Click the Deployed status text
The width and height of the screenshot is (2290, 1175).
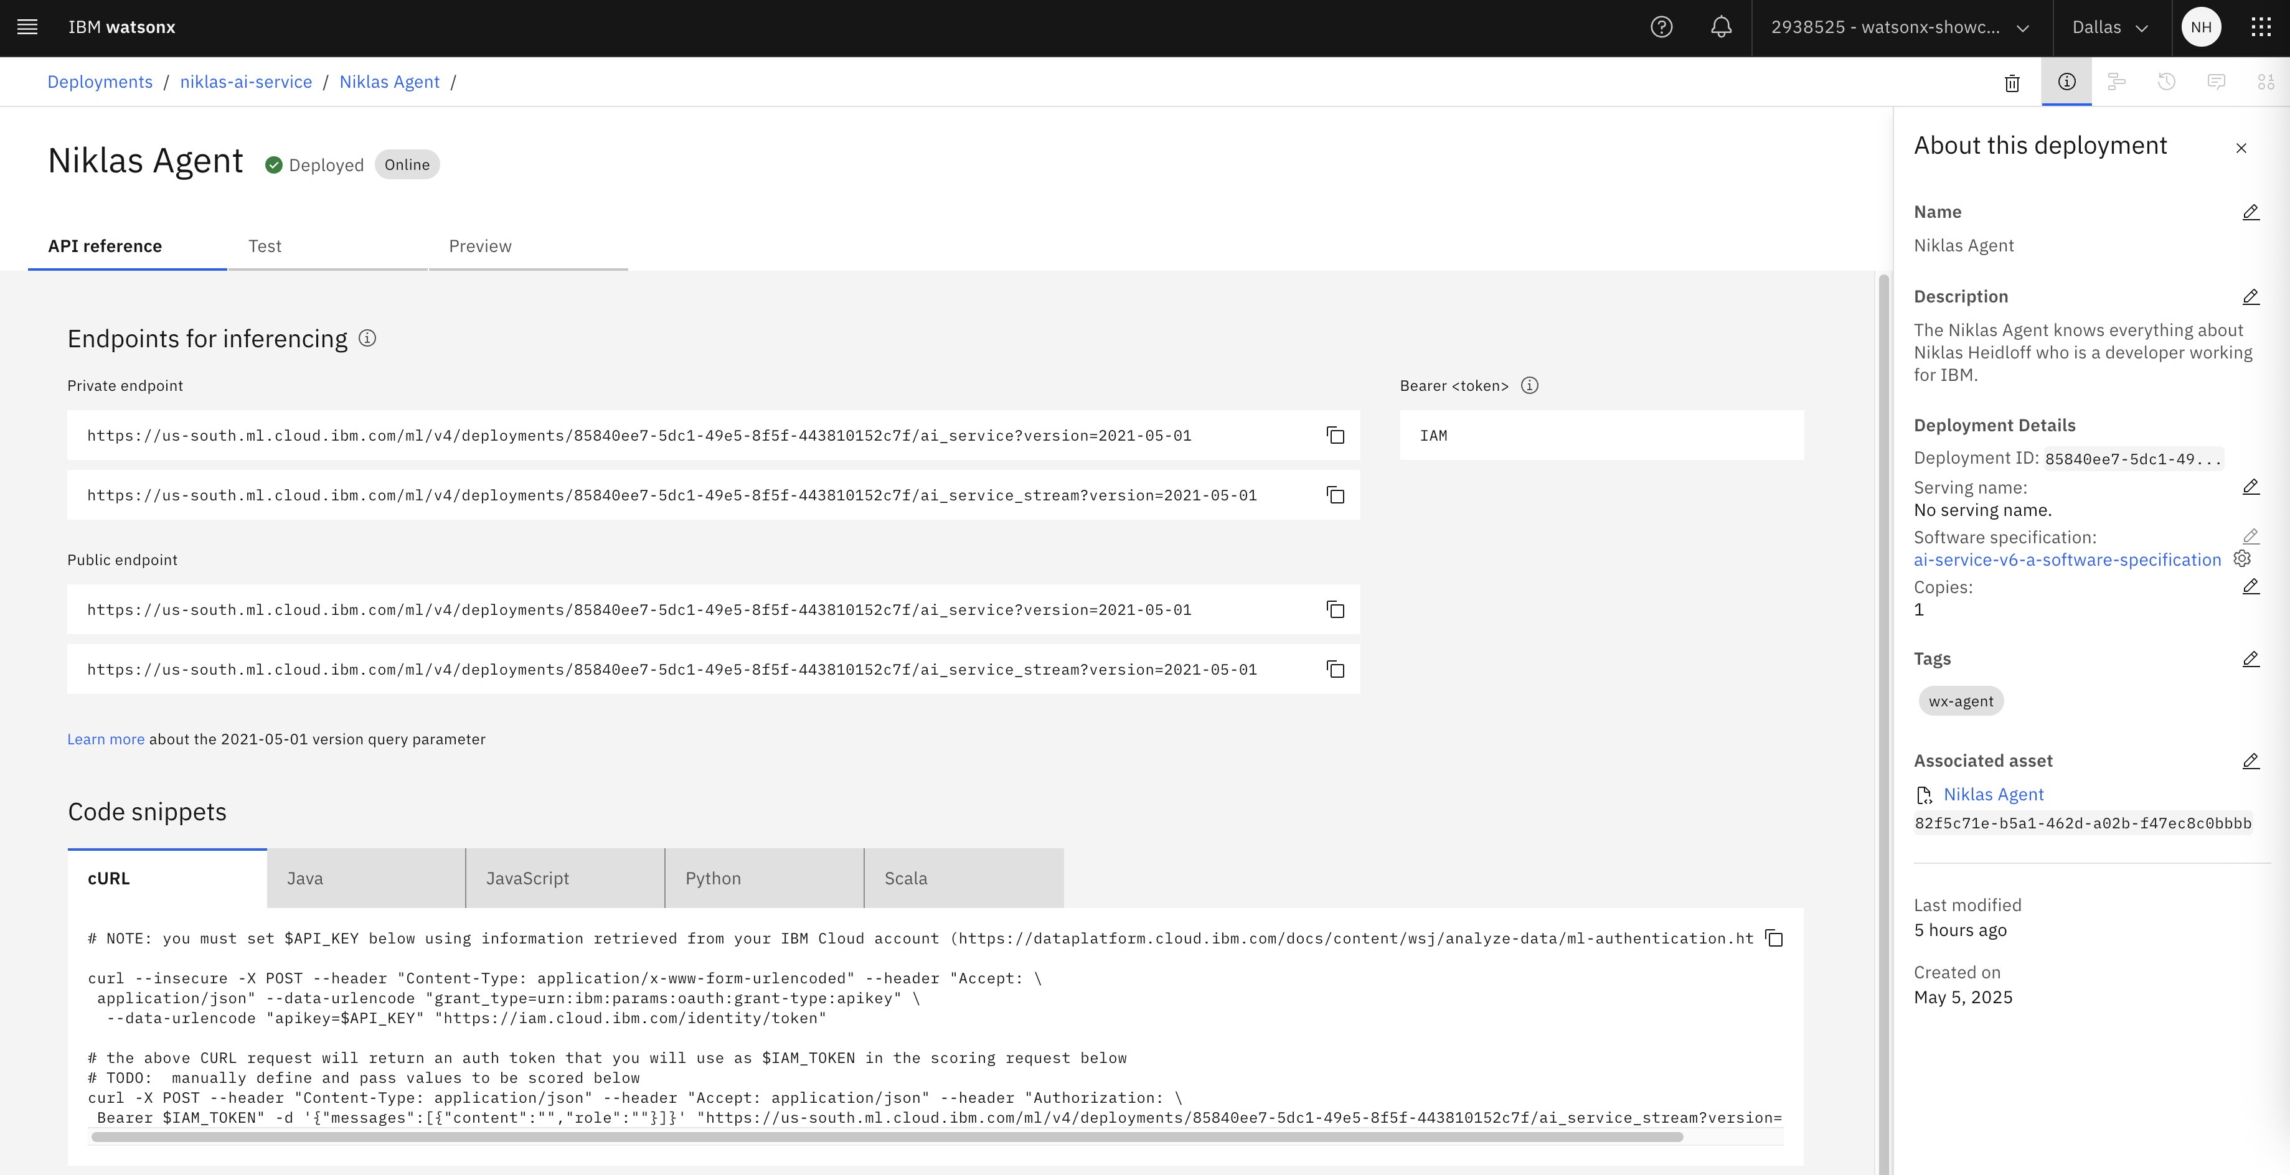point(326,166)
